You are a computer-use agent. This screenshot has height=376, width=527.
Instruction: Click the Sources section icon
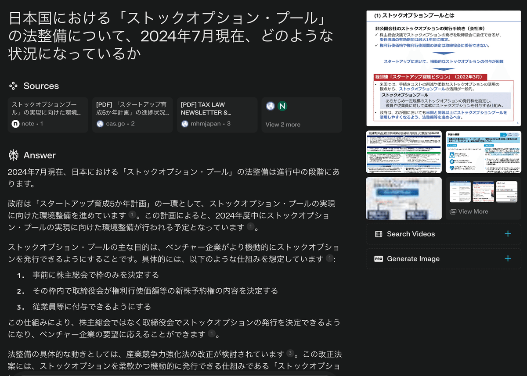[13, 86]
